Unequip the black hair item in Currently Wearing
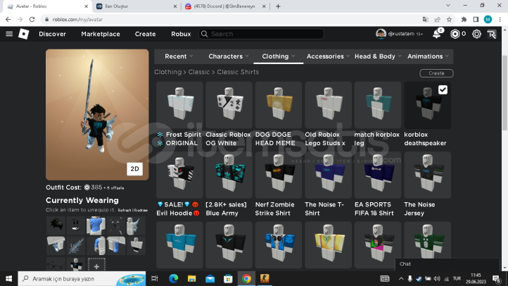This screenshot has height=286, width=508. pos(56,225)
